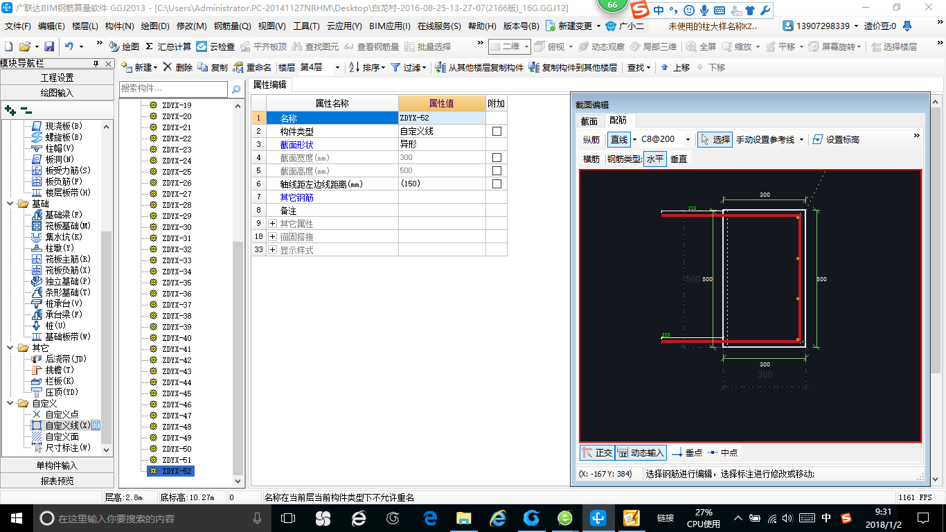Open 绘图输入 section
Image resolution: width=946 pixels, height=532 pixels.
click(x=57, y=93)
